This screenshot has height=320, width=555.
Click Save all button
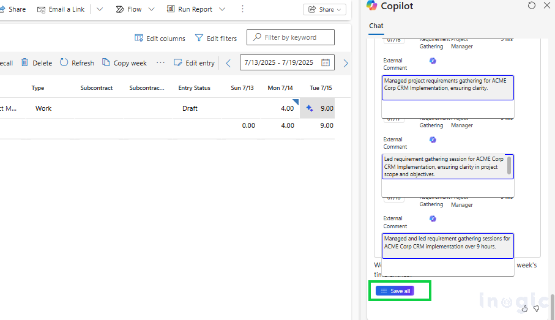pos(395,291)
